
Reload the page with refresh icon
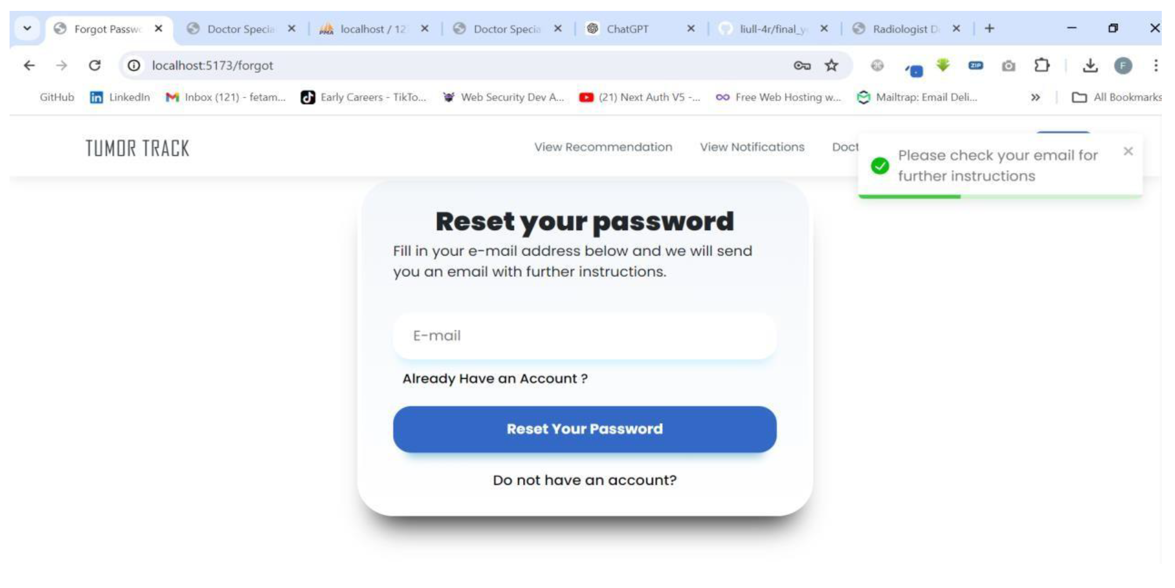pos(94,66)
